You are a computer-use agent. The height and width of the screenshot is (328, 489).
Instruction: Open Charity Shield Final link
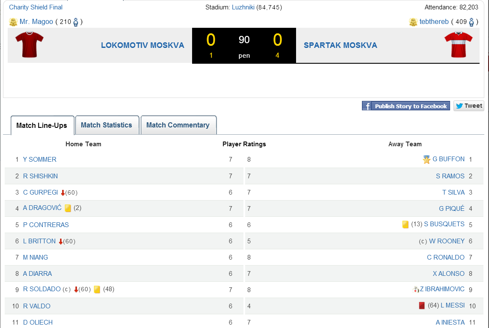click(x=36, y=7)
